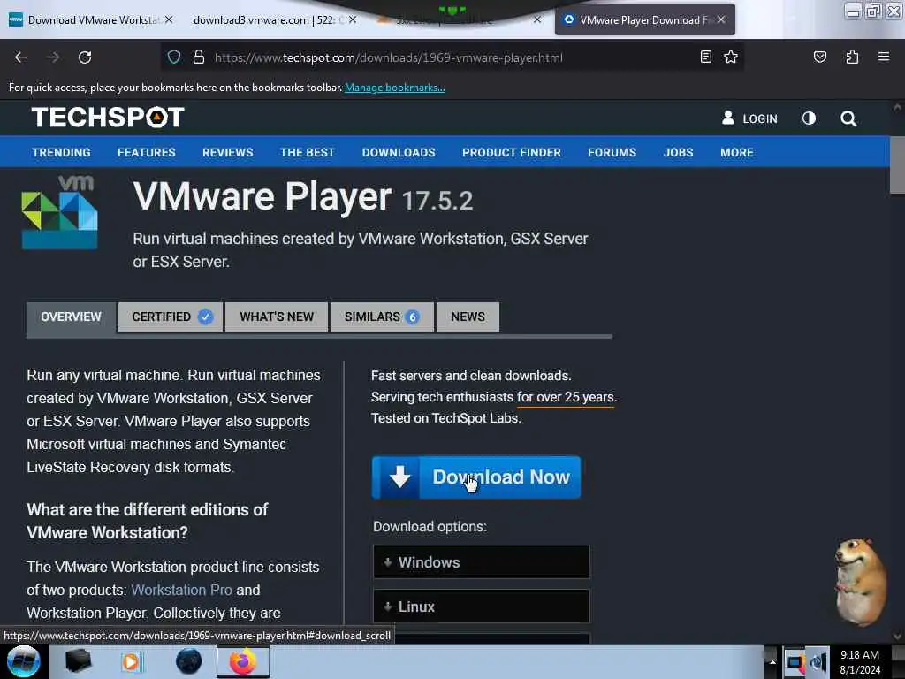
Task: Open the Pocket save icon
Action: coord(819,57)
